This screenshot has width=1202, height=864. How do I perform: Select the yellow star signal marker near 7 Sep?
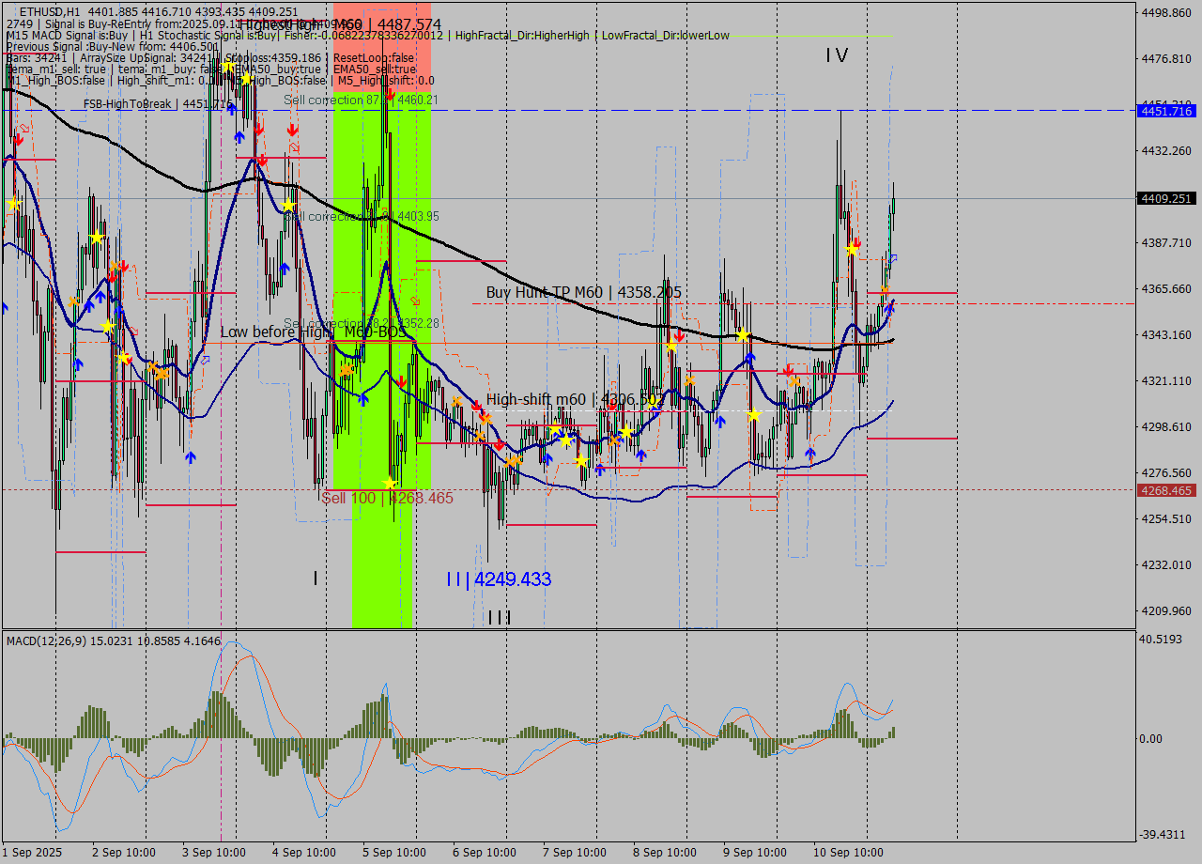tap(581, 461)
